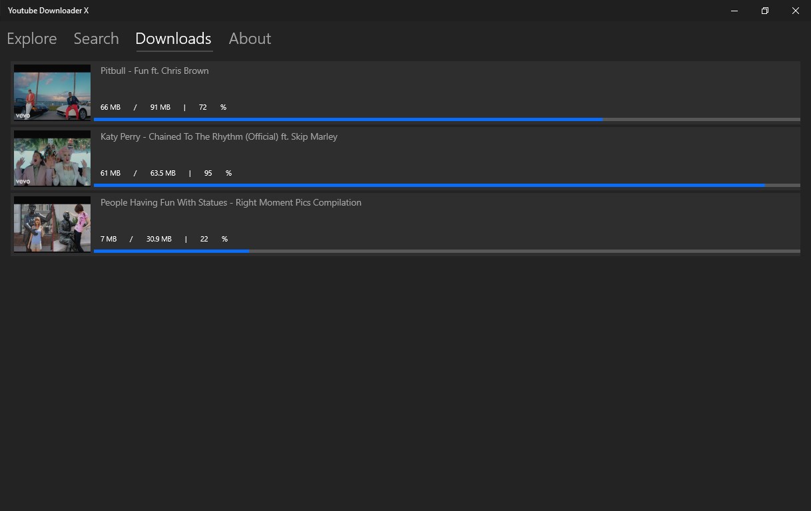Select the Downloads tab
This screenshot has height=511, width=811.
pyautogui.click(x=173, y=39)
